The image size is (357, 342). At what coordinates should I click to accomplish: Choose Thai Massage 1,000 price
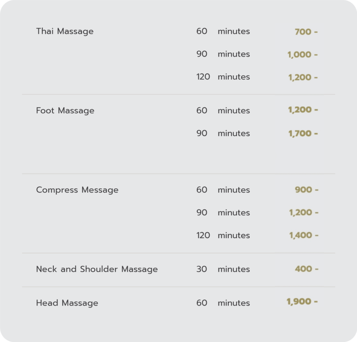(302, 54)
